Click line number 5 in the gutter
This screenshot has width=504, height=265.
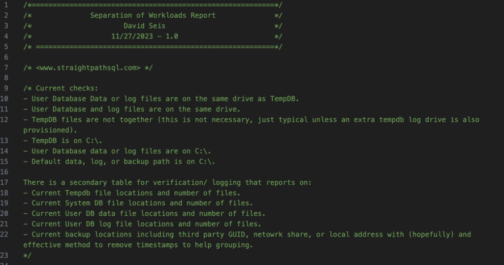point(6,47)
